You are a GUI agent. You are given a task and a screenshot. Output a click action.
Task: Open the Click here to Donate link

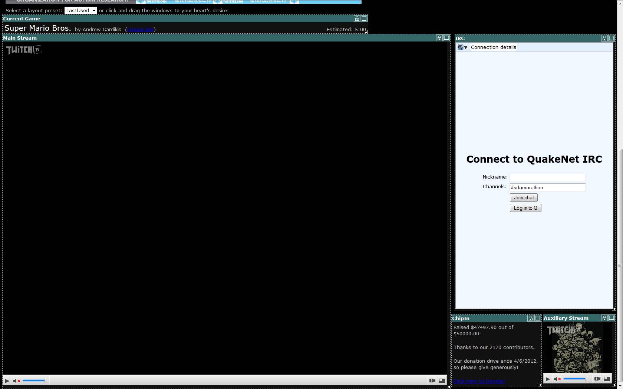(x=479, y=381)
